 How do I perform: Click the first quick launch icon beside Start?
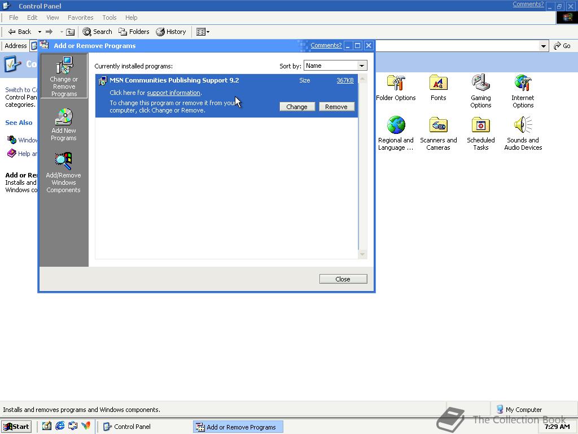click(x=46, y=426)
